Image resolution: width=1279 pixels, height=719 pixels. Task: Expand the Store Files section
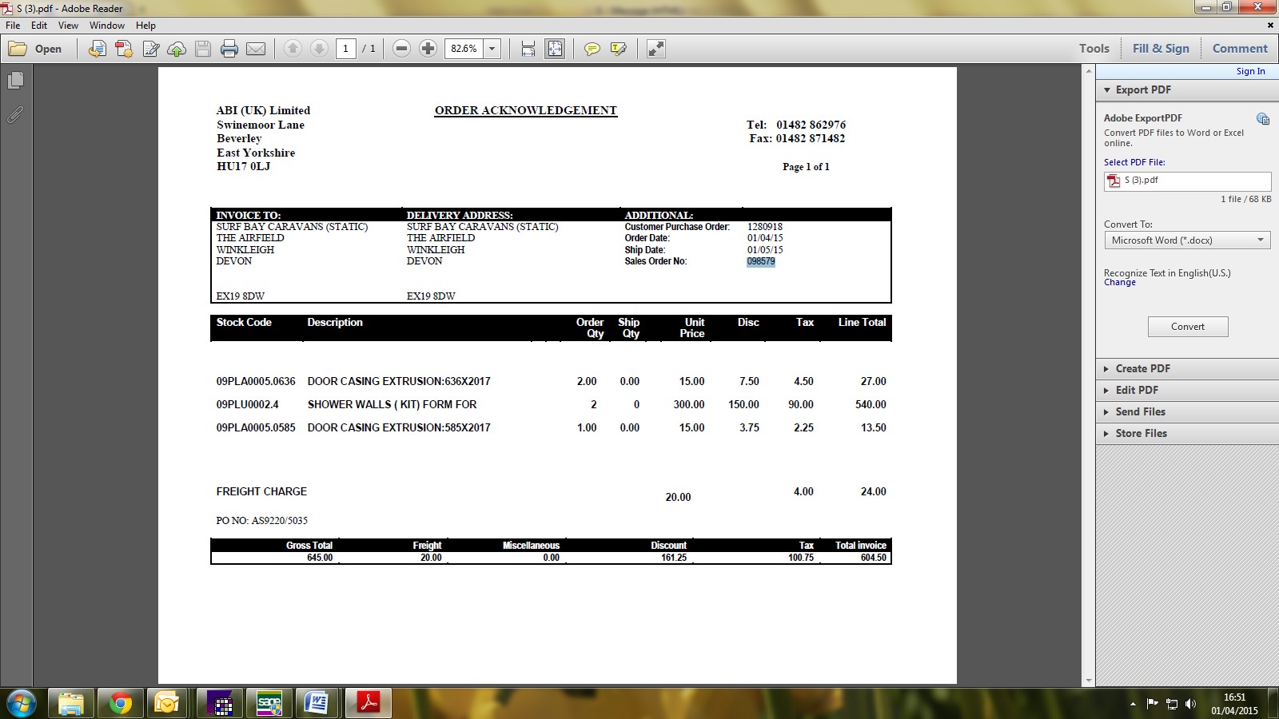point(1187,433)
